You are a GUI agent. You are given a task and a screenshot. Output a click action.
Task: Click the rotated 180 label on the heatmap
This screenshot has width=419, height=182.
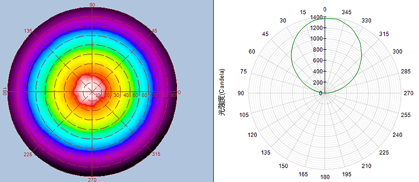(x=5, y=92)
